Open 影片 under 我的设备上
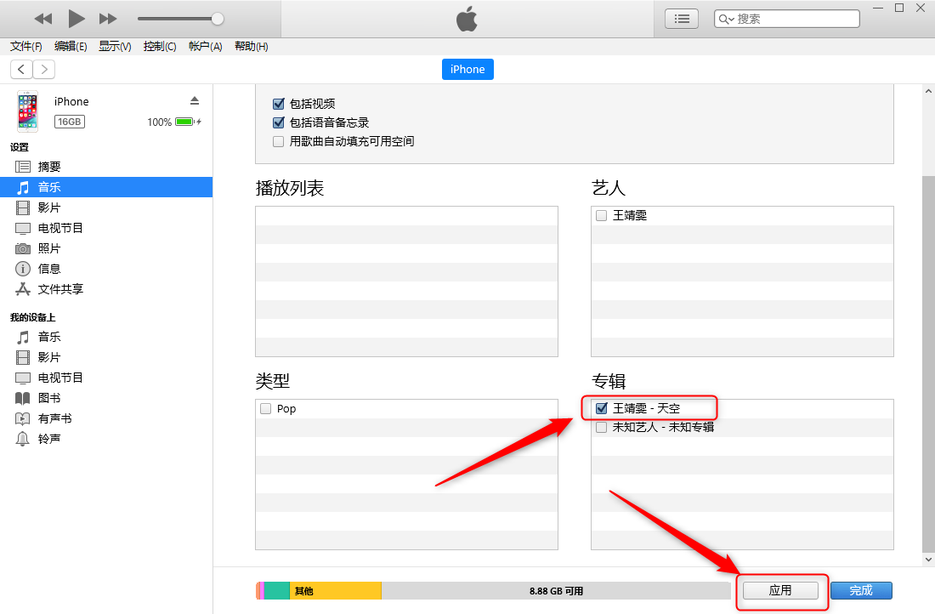The height and width of the screenshot is (614, 935). point(106,357)
